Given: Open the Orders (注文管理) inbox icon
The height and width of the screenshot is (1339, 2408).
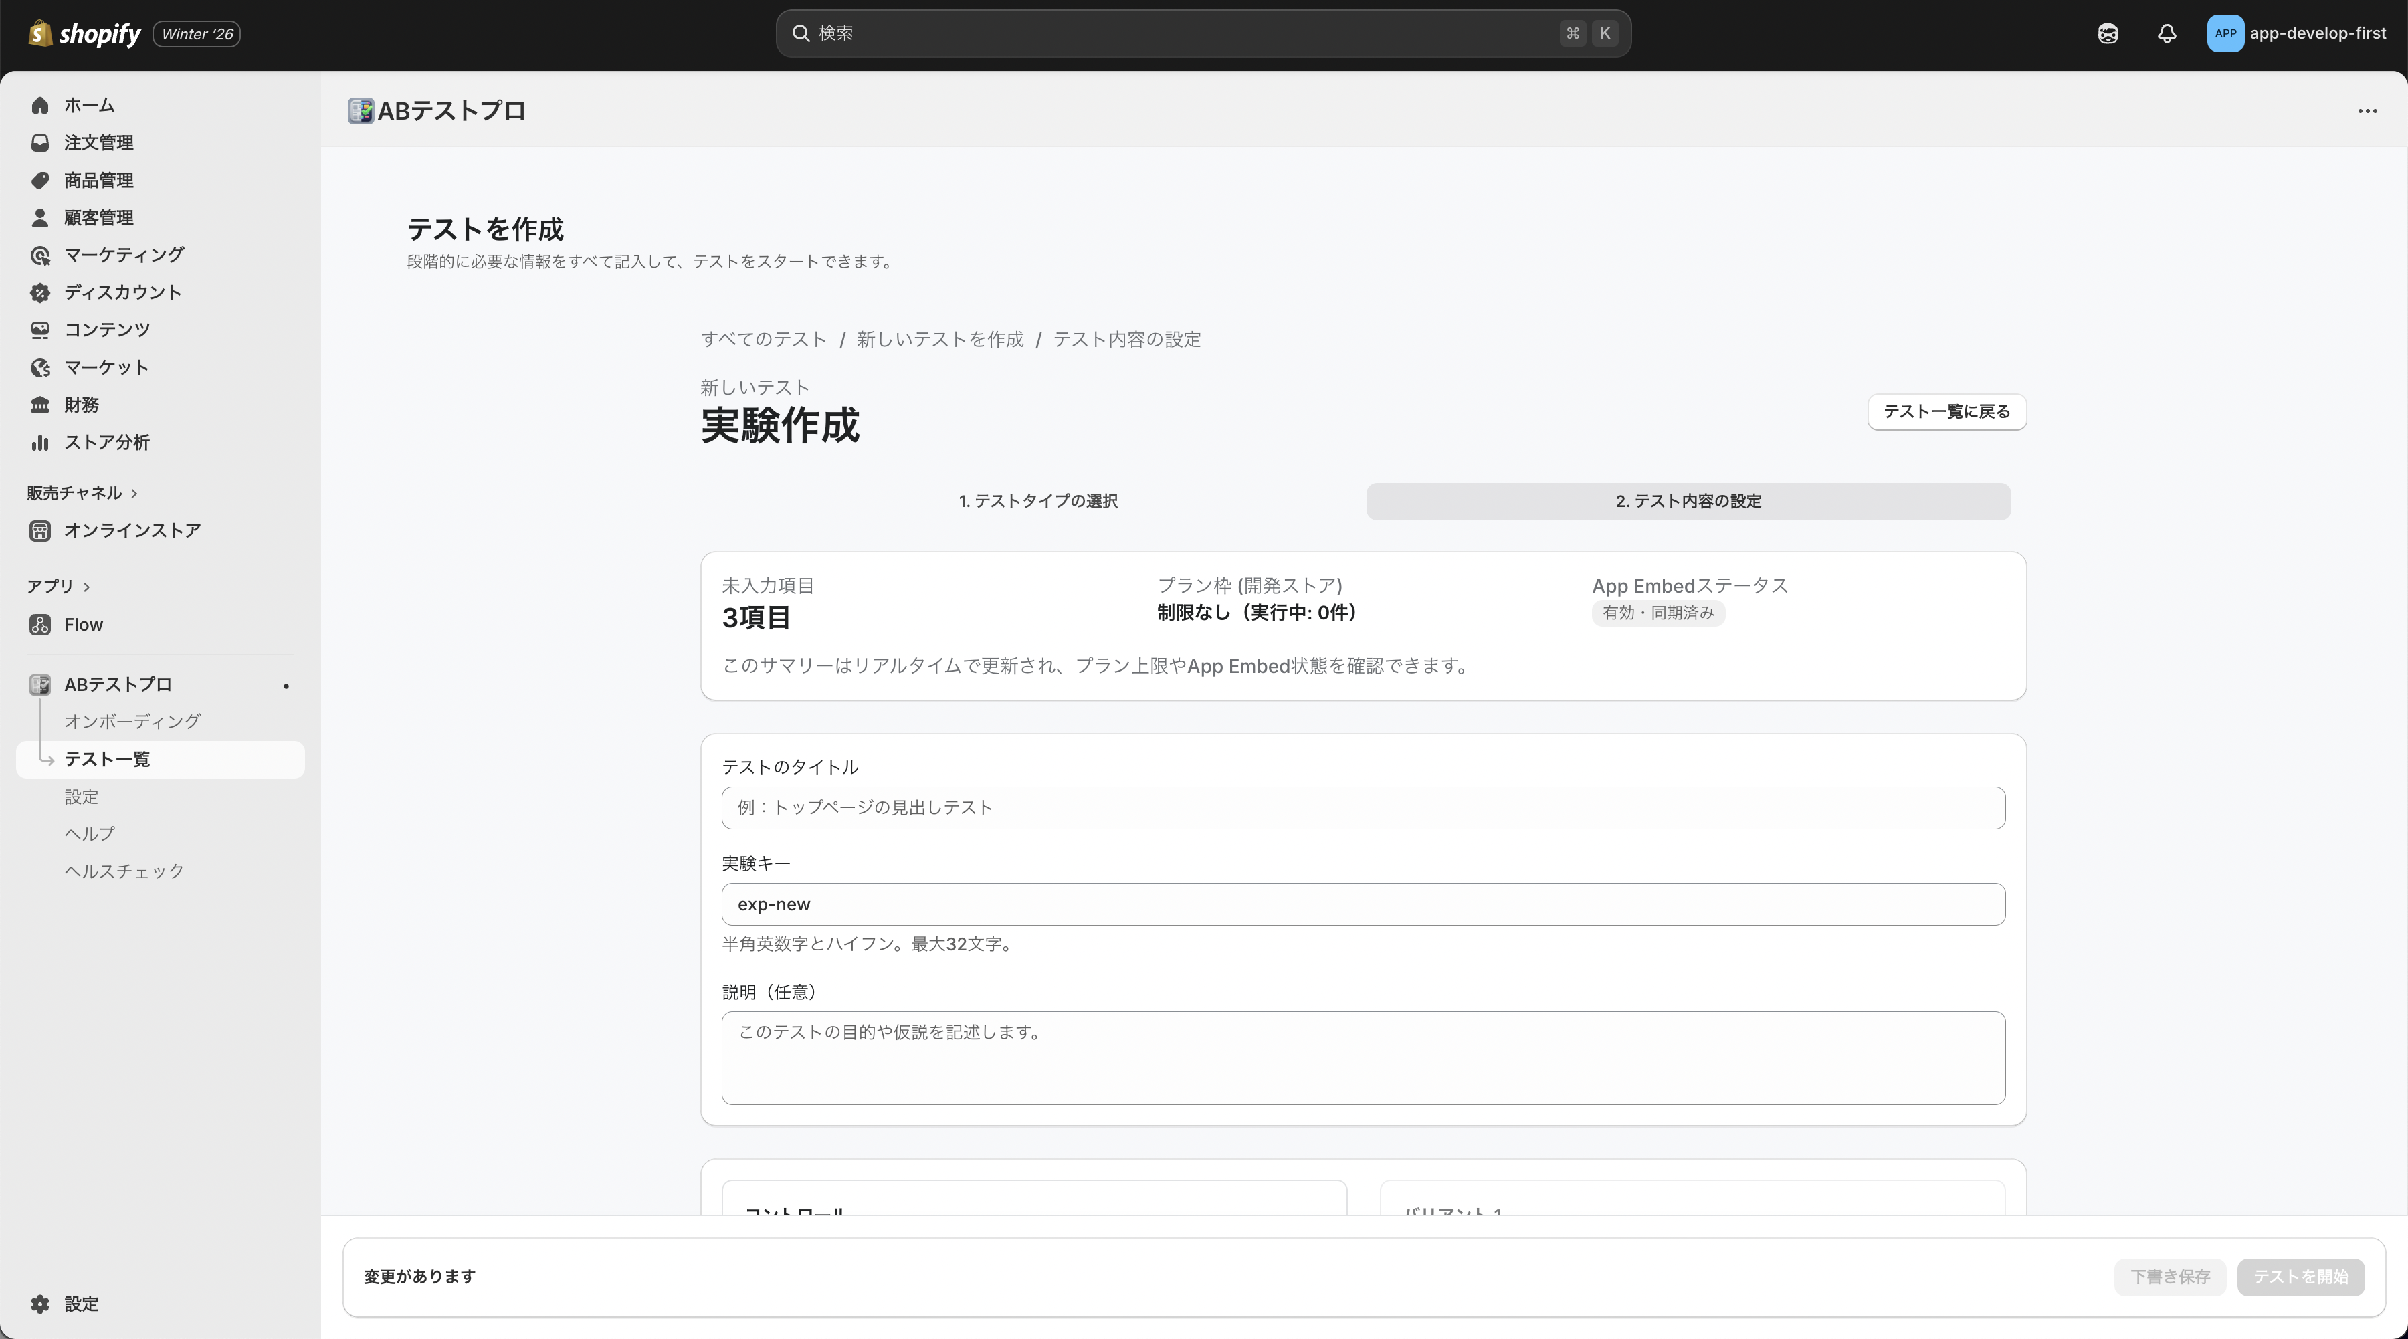Looking at the screenshot, I should coord(39,143).
